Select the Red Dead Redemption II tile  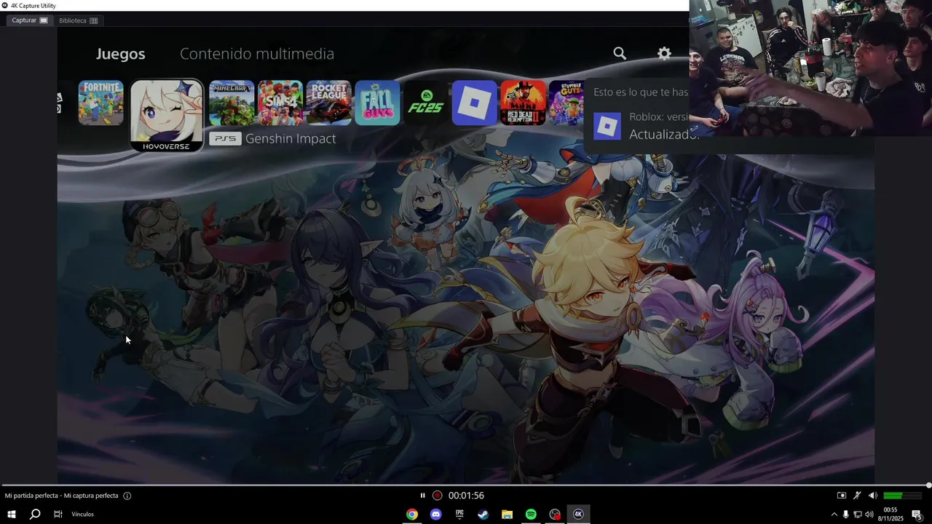pos(523,103)
